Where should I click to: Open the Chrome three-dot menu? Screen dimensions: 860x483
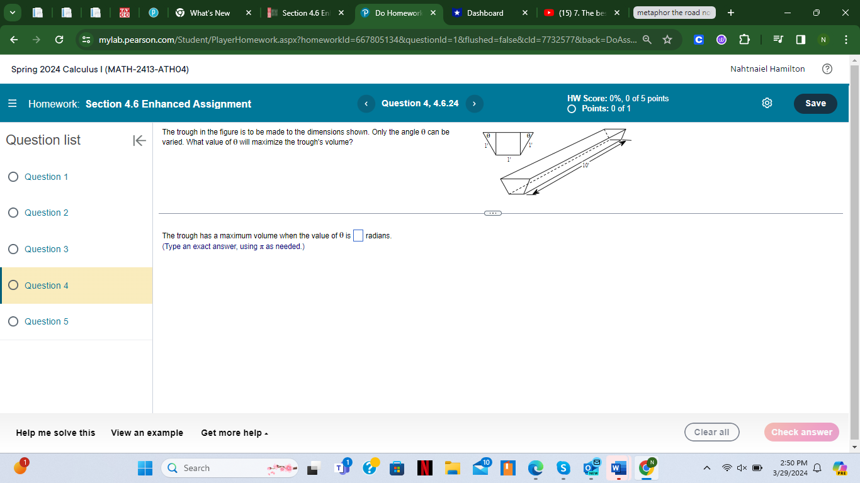tap(846, 40)
